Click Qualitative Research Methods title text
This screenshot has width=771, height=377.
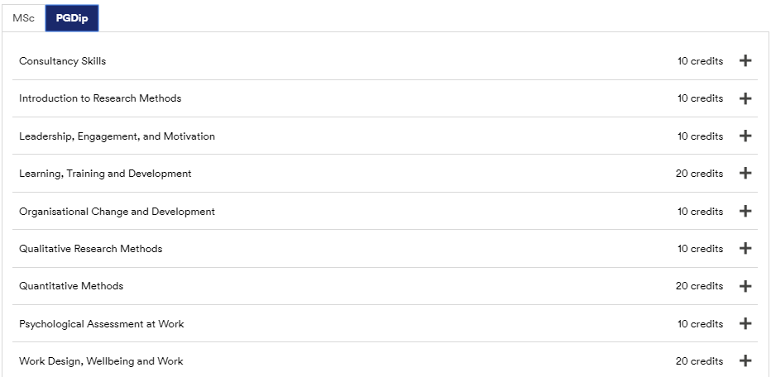[90, 249]
